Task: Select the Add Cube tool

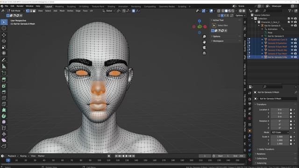Action: tap(4, 73)
